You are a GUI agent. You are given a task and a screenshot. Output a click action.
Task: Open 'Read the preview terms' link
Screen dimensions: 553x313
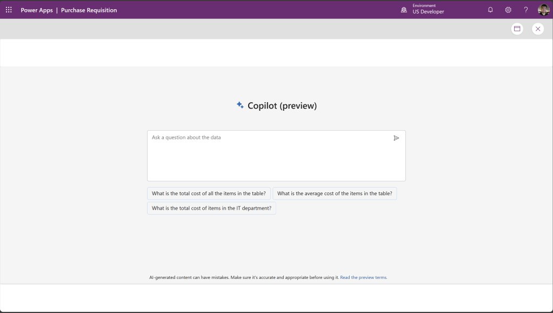pos(363,277)
